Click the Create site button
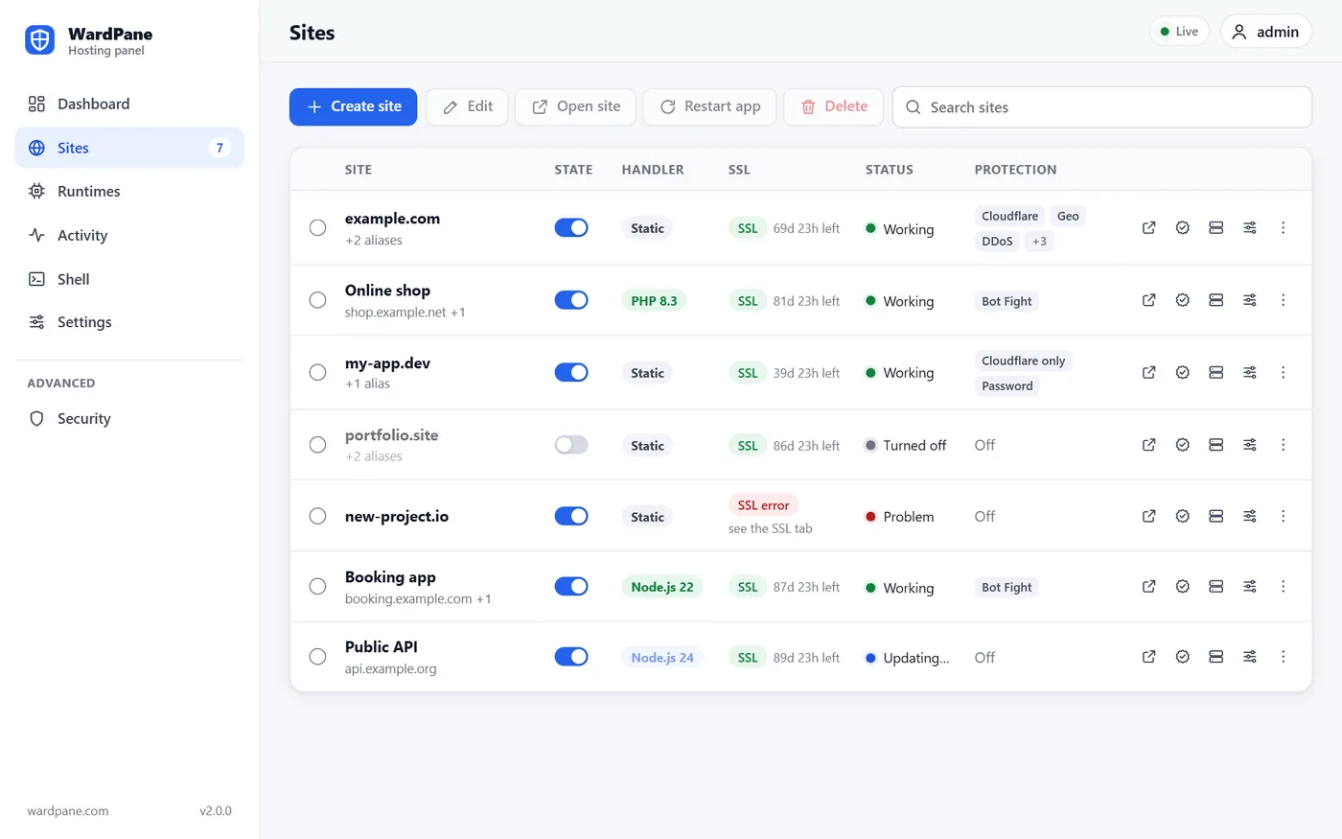 point(353,106)
